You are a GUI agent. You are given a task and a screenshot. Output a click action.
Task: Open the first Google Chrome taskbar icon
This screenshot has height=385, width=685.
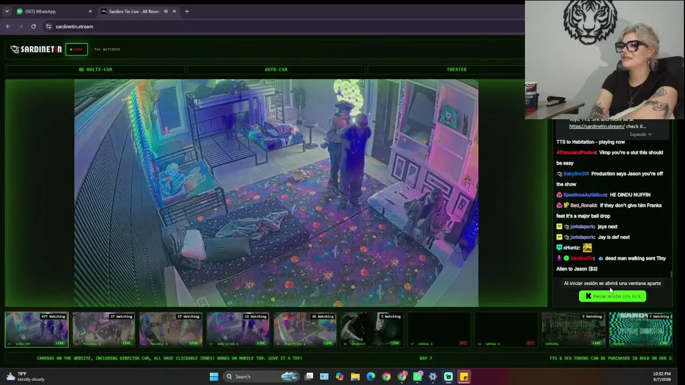(386, 376)
